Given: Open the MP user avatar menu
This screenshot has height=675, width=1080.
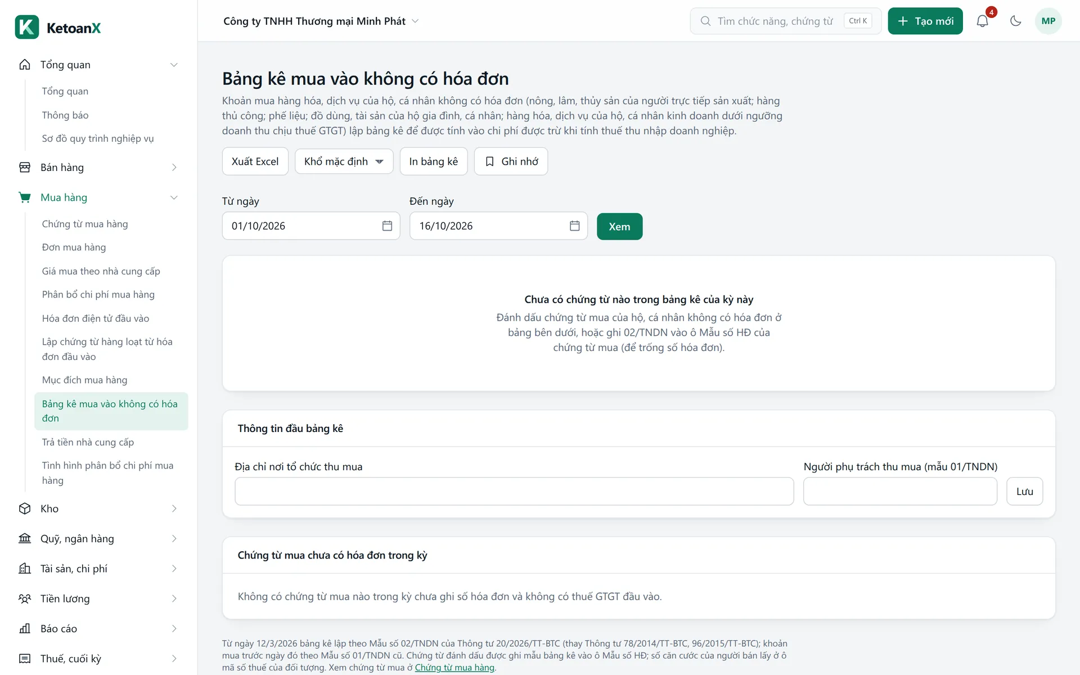Looking at the screenshot, I should click(x=1048, y=21).
